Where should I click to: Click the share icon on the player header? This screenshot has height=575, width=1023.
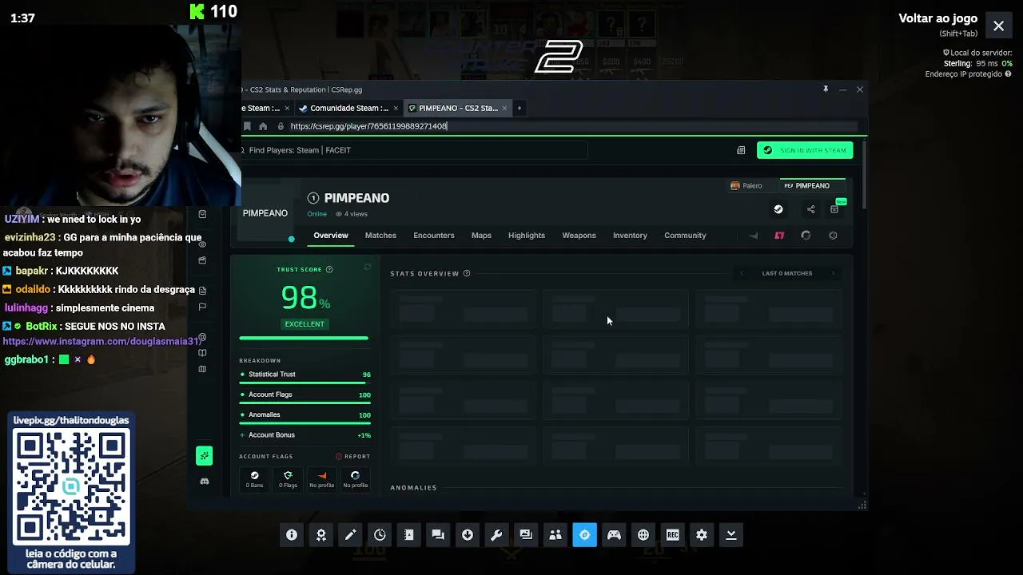pos(810,209)
